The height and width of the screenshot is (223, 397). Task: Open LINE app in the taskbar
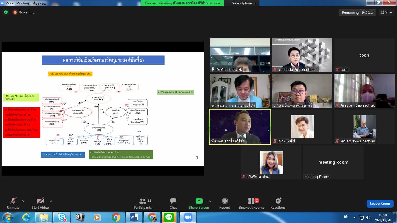[x=169, y=217]
